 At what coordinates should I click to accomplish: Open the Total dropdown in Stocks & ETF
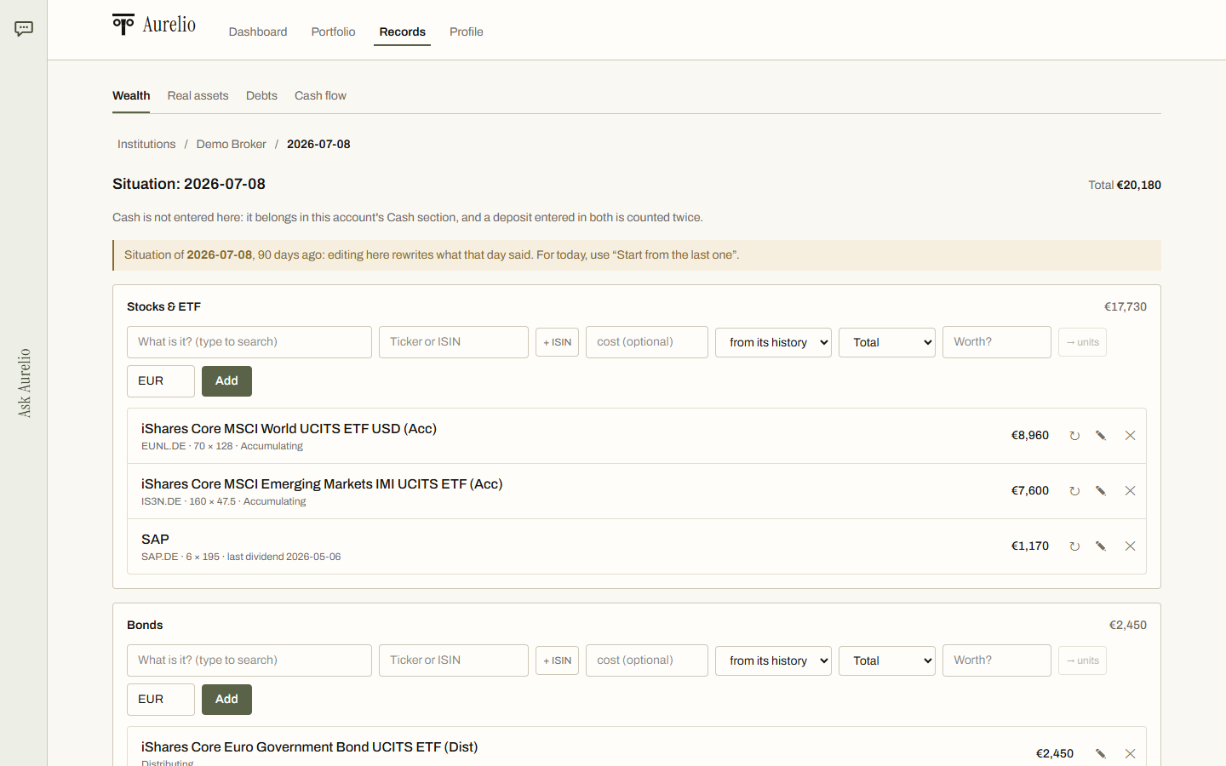887,342
